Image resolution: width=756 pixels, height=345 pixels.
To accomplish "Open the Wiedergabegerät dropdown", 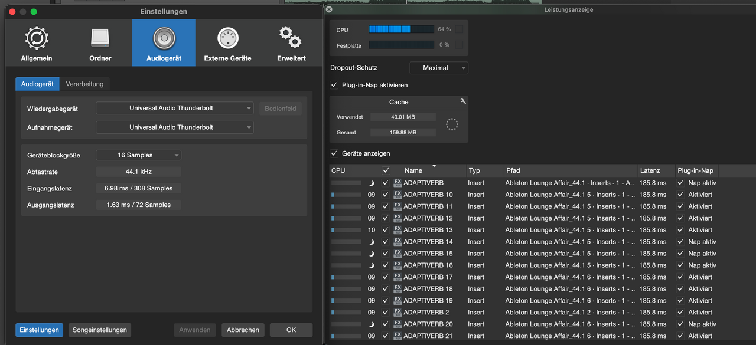I will click(175, 108).
